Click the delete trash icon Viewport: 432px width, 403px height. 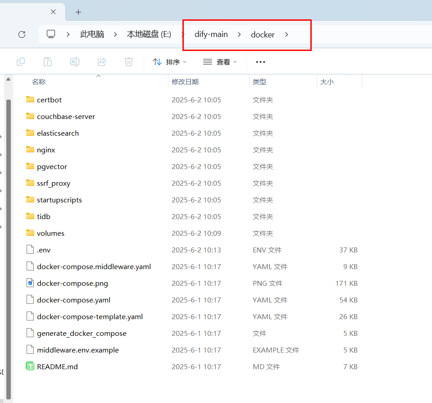(x=129, y=62)
